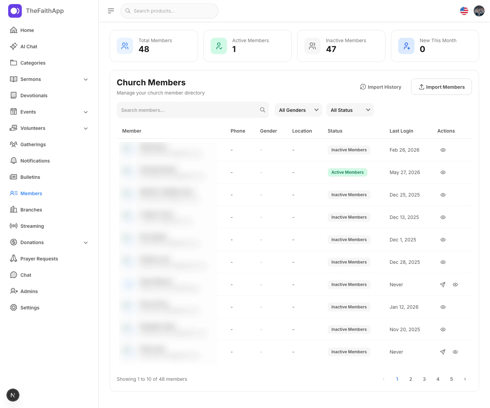View member with last login Jan 12, 2026

click(443, 307)
